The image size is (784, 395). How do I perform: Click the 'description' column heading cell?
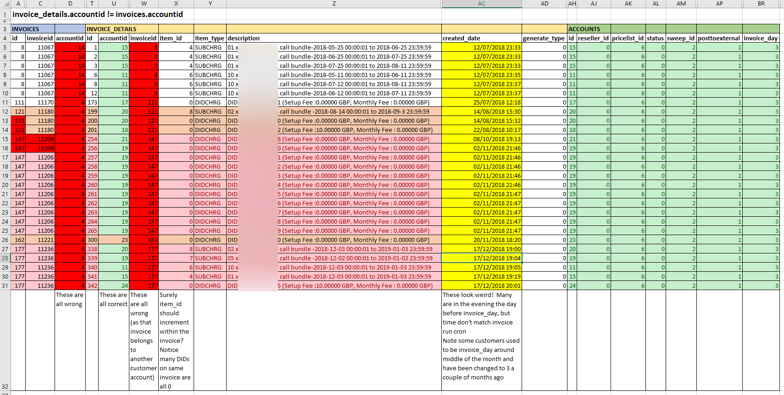pyautogui.click(x=334, y=38)
